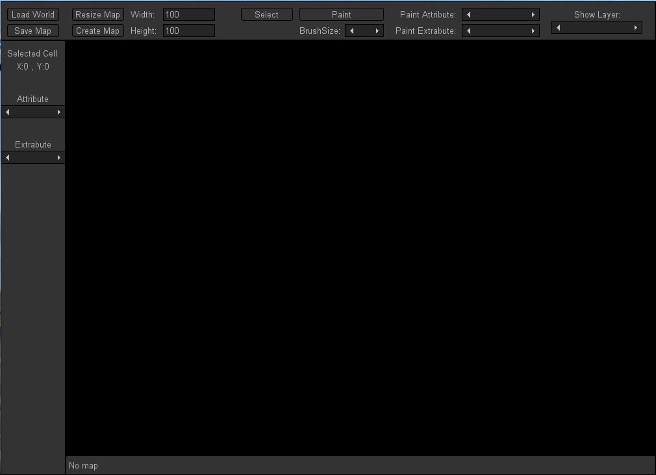Focus the Width input field
Screen dimensions: 656x475
(x=188, y=14)
